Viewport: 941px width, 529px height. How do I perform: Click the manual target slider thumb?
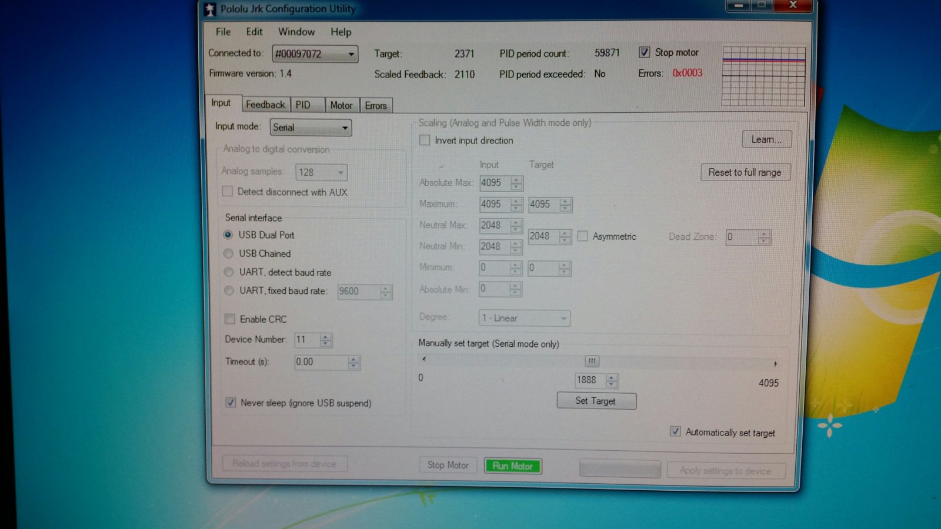(592, 361)
